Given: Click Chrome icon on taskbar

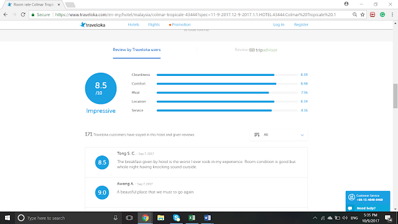Looking at the screenshot, I should pyautogui.click(x=145, y=218).
